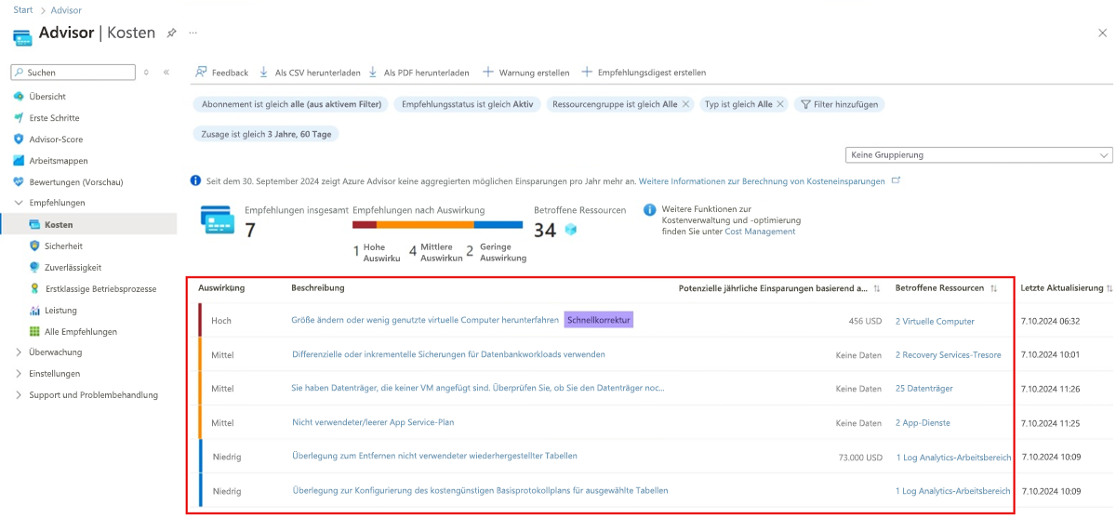Open Weitere Informationen zur Berechnung link
The height and width of the screenshot is (518, 1116).
(x=762, y=181)
